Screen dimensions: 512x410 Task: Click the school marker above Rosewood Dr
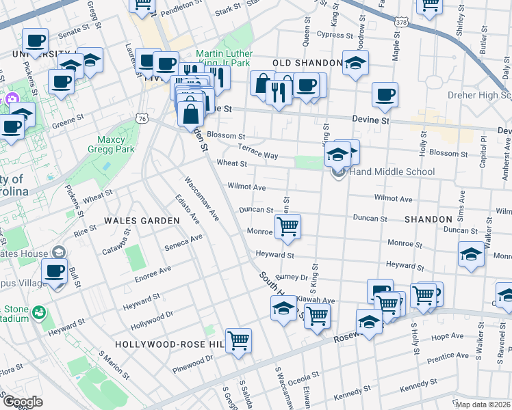[x=370, y=323]
